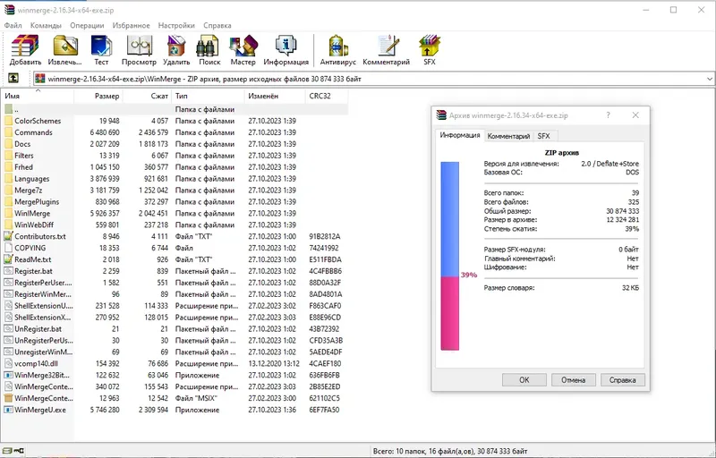Click the Commands folder icon
The image size is (716, 458).
8,132
